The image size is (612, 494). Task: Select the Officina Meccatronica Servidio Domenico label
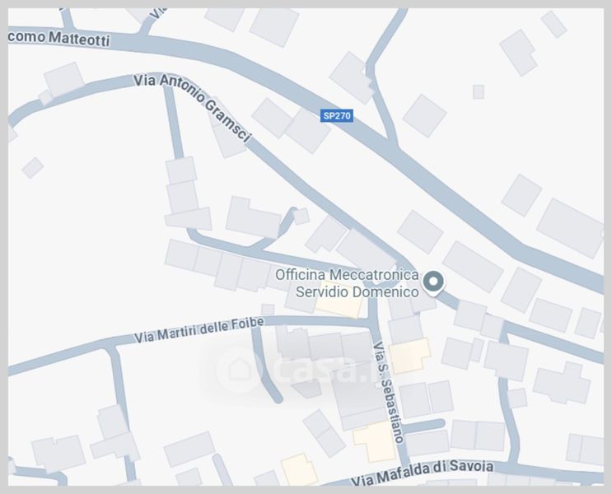pyautogui.click(x=348, y=283)
